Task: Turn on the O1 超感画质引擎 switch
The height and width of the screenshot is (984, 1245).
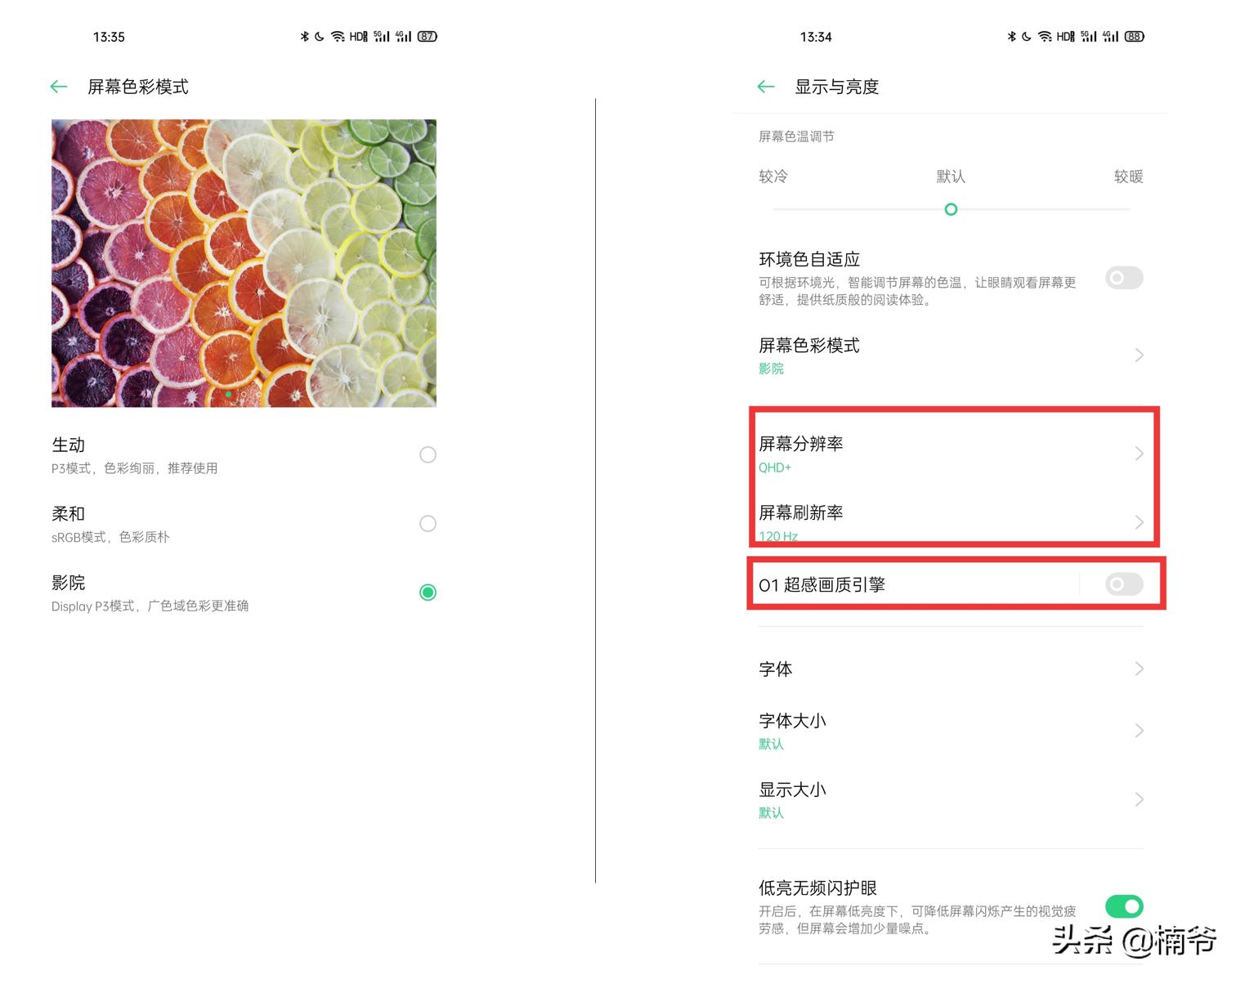Action: (1124, 584)
